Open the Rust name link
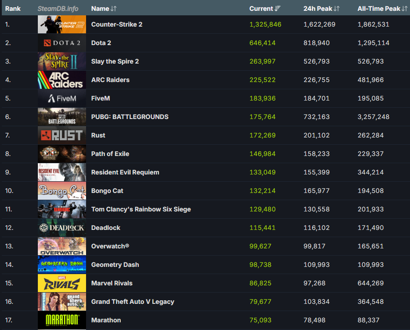This screenshot has width=410, height=330. [98, 135]
